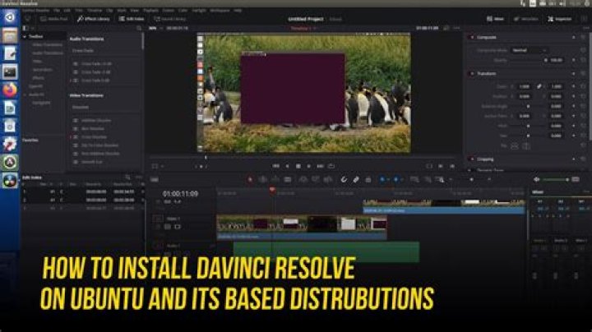Select Generators in the Toolbox tree
This screenshot has width=592, height=332.
coord(42,70)
